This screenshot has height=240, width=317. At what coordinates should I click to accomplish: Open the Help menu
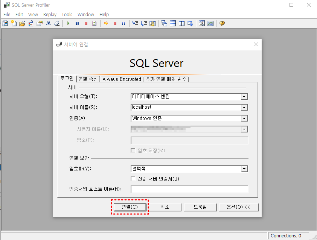104,15
